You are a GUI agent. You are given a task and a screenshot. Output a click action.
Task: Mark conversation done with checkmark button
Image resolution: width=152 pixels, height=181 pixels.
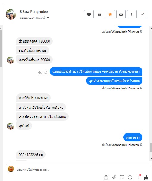[142, 14]
